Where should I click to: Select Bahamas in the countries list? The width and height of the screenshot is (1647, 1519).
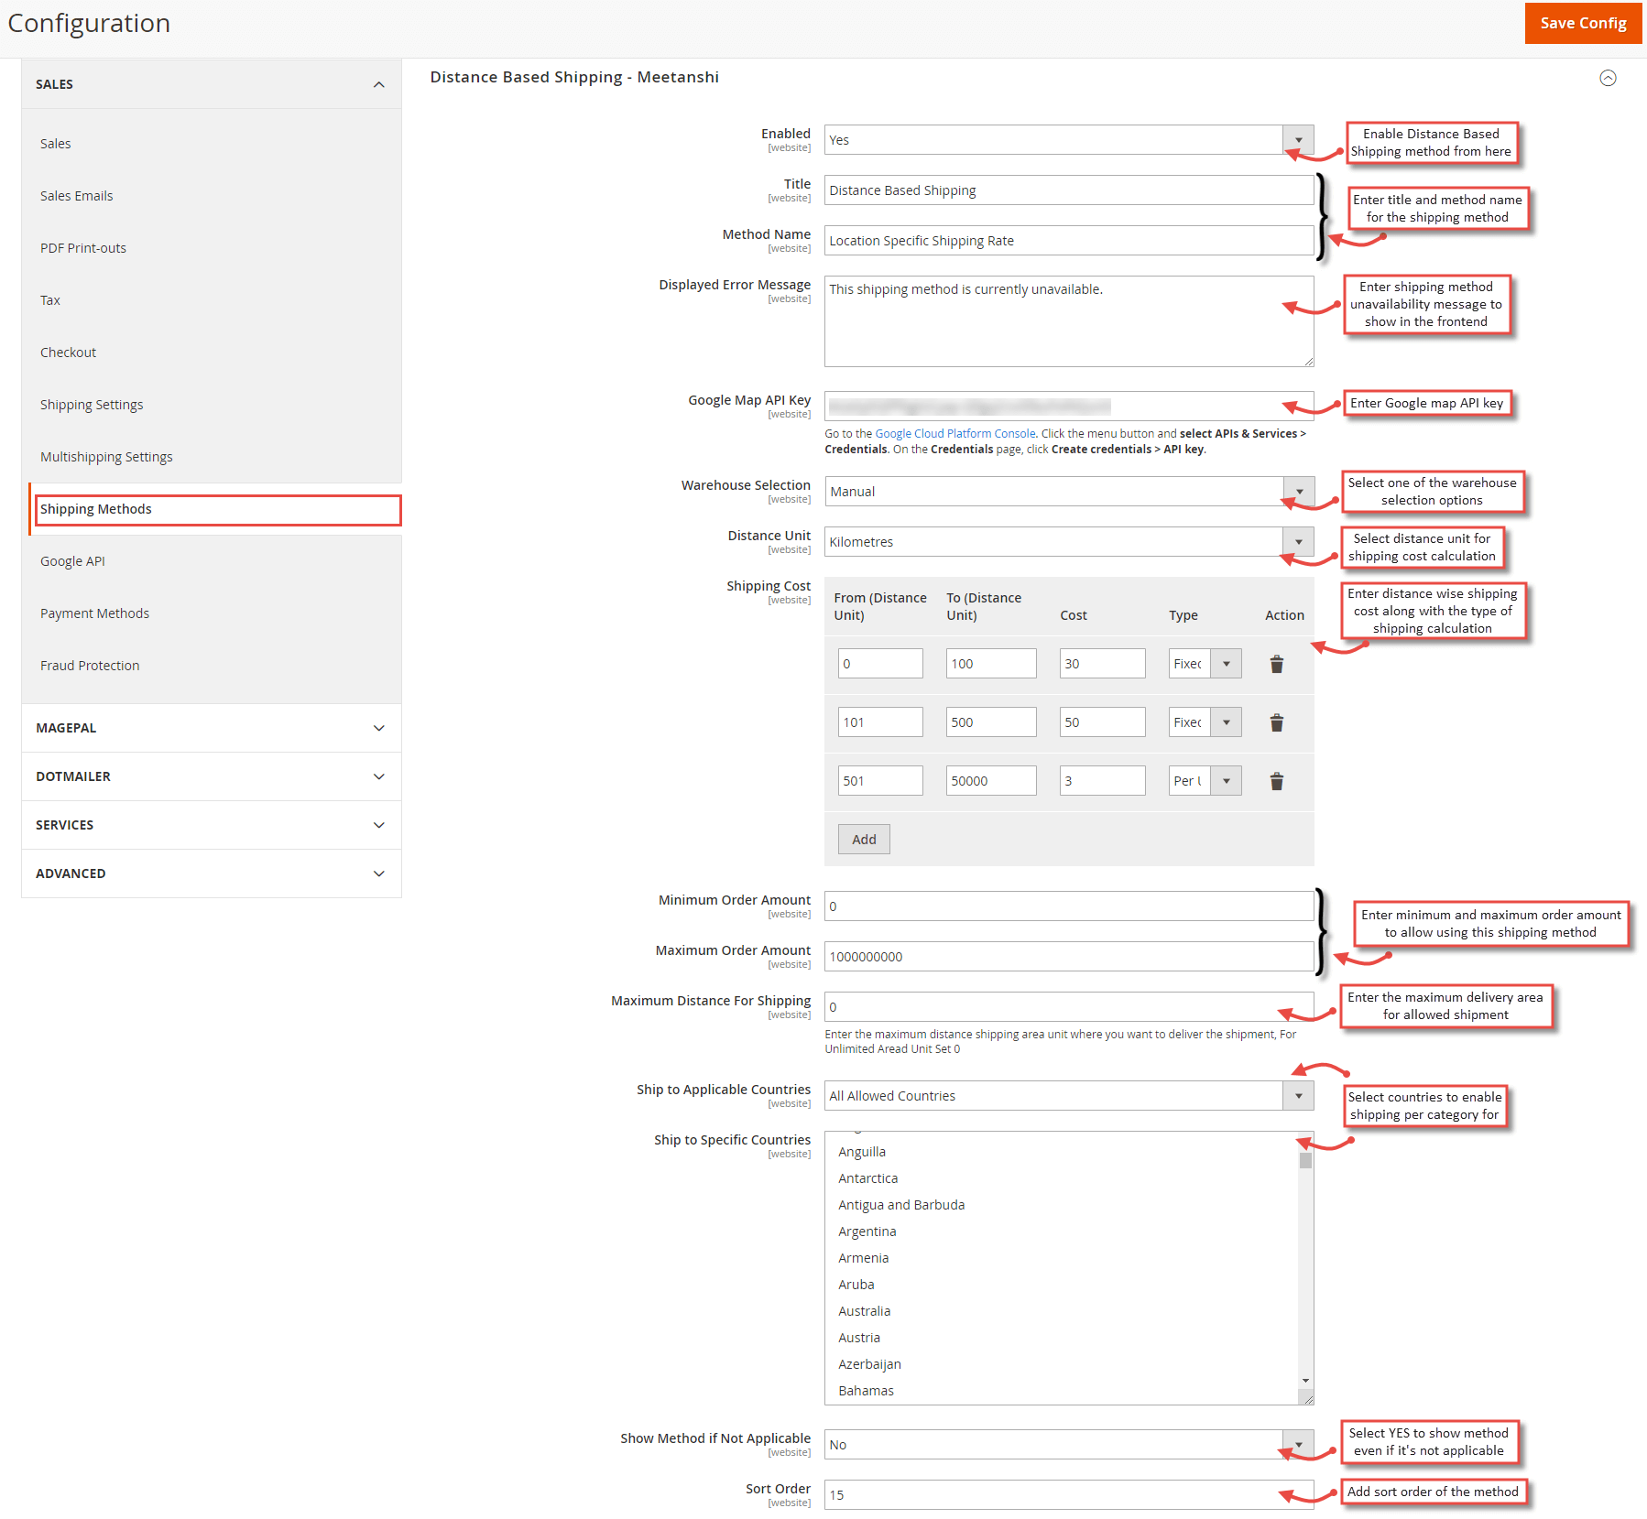tap(1062, 1391)
